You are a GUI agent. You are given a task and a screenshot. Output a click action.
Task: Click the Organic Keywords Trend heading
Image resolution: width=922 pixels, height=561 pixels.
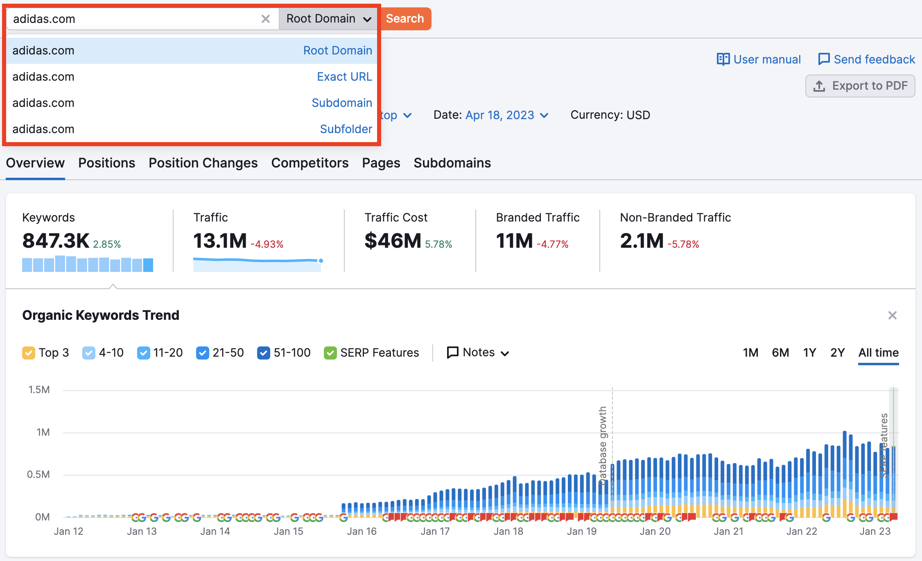click(101, 315)
